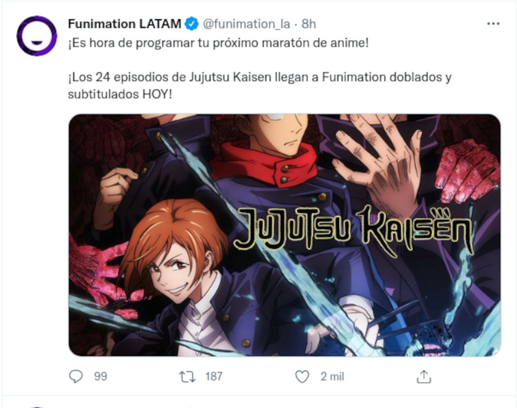Open the Funimation LATAM display name
This screenshot has height=408, width=517.
pyautogui.click(x=124, y=24)
